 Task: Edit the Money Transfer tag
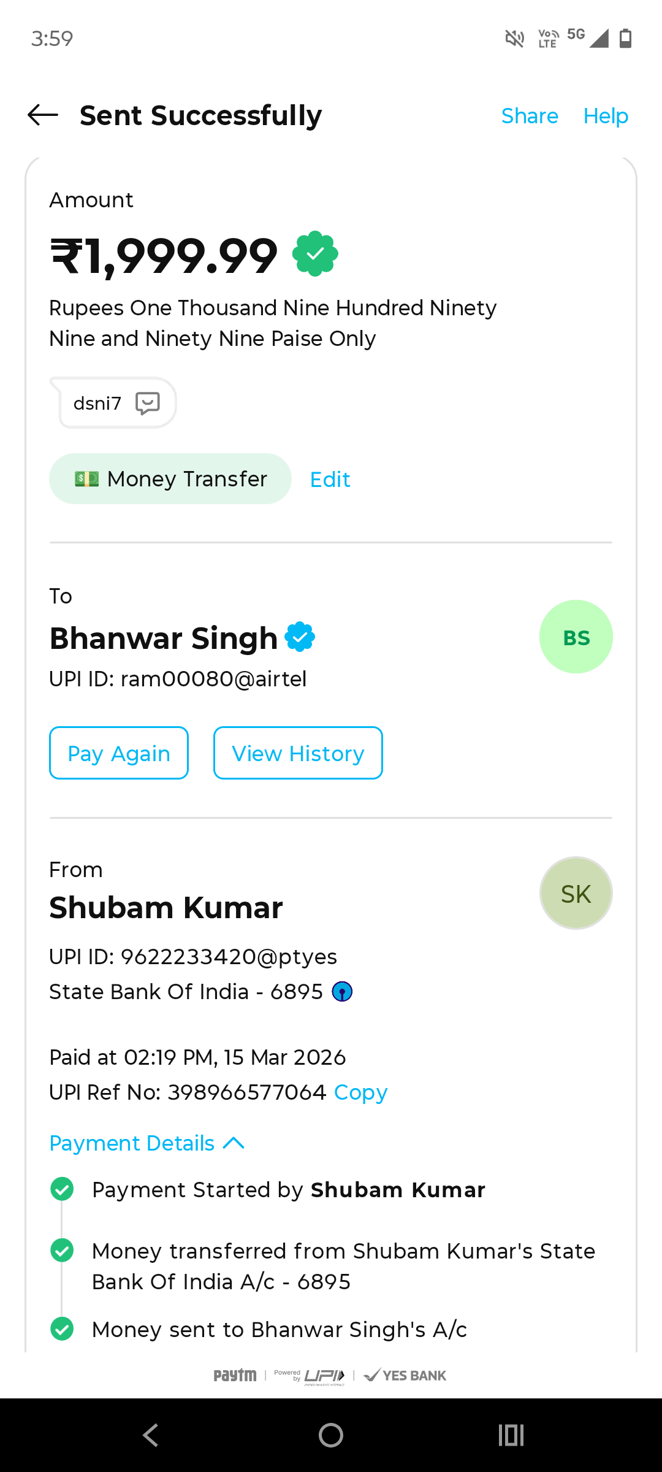(330, 480)
